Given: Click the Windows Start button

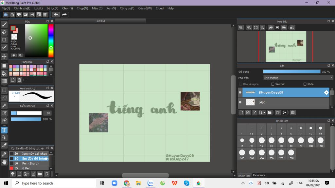Looking at the screenshot, I should pos(6,183).
